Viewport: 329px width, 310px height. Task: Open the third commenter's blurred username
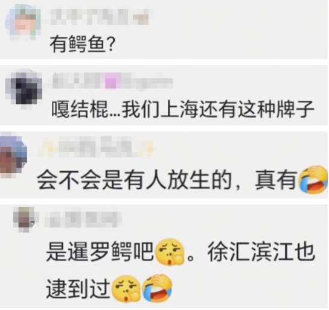(97, 147)
